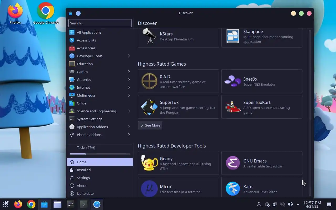Click the volume icon in system tray
336x210 pixels.
coord(290,204)
